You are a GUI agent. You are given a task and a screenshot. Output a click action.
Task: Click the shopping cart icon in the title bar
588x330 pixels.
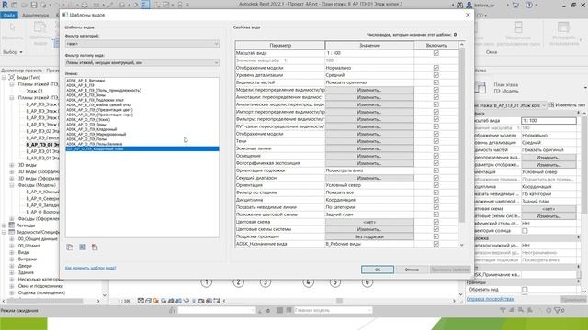(x=515, y=5)
